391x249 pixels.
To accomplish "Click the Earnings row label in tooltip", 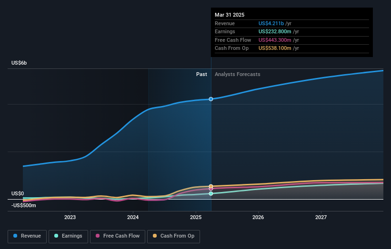I will click(225, 31).
